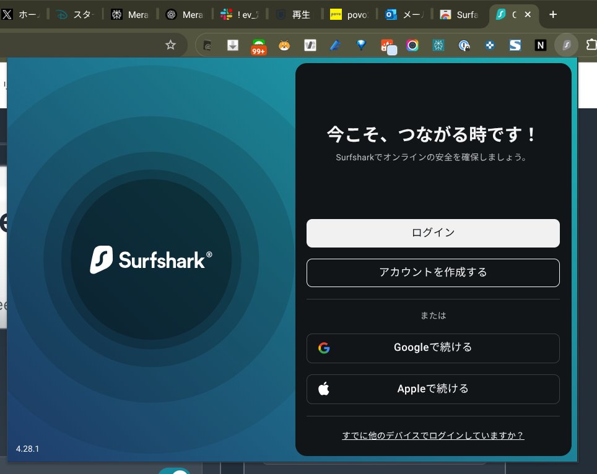Switch to the Outlook メール tab
Viewport: 597px width, 474px height.
[404, 15]
